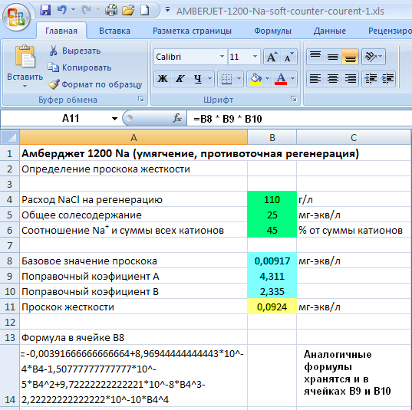The height and width of the screenshot is (410, 412).
Task: Activate Формат по образцу painter
Action: (95, 84)
